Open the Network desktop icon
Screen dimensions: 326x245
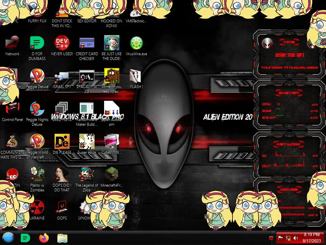[x=12, y=46]
